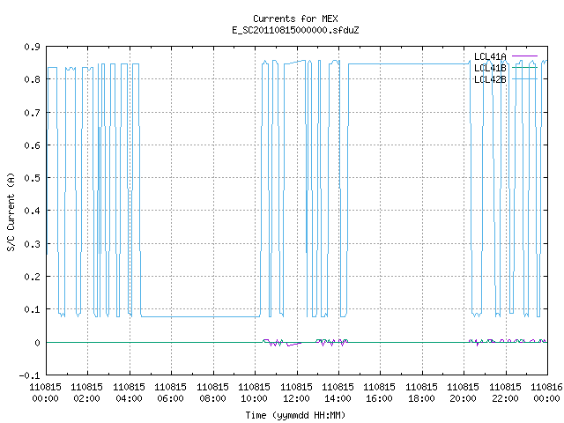Click the x-axis label 110815 16:00
The height and width of the screenshot is (423, 564).
[379, 393]
